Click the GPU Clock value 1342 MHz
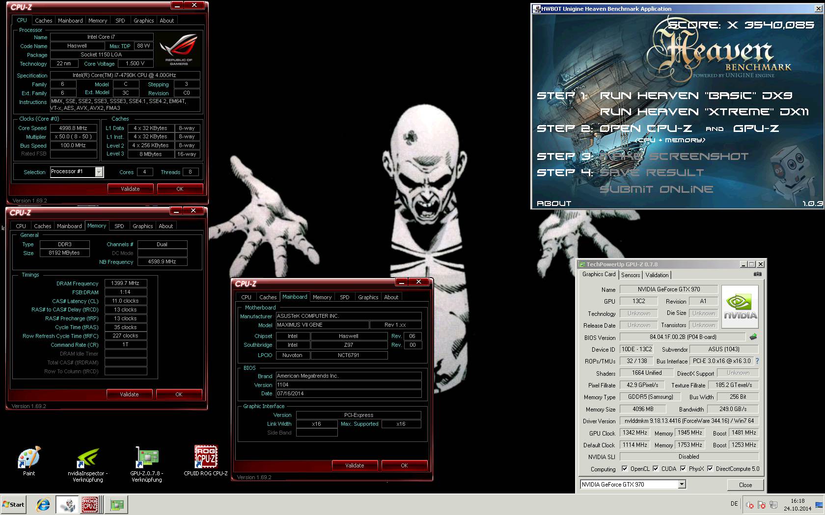The image size is (825, 515). 635,433
